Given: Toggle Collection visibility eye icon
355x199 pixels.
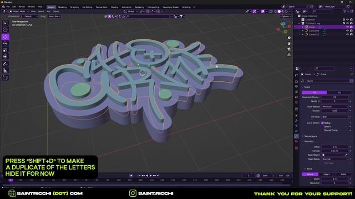Looking at the screenshot, I should click(x=348, y=20).
